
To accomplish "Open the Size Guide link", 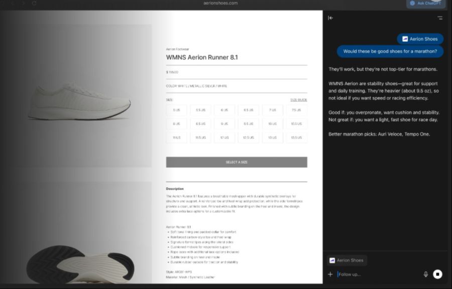I will pos(299,100).
